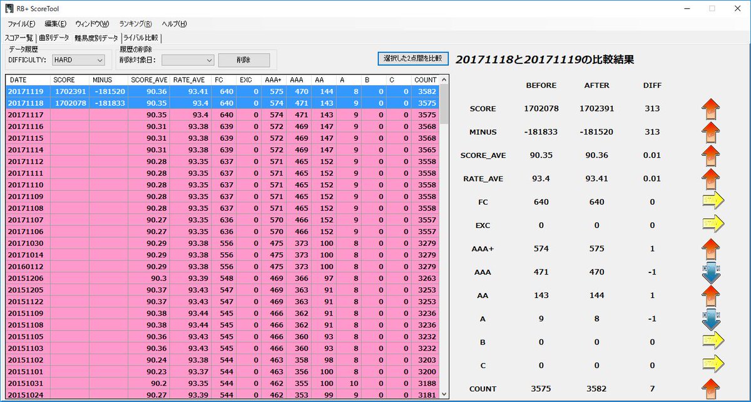Screen dimensions: 751x402
Task: Select the row dated 20151024
Action: pos(222,394)
